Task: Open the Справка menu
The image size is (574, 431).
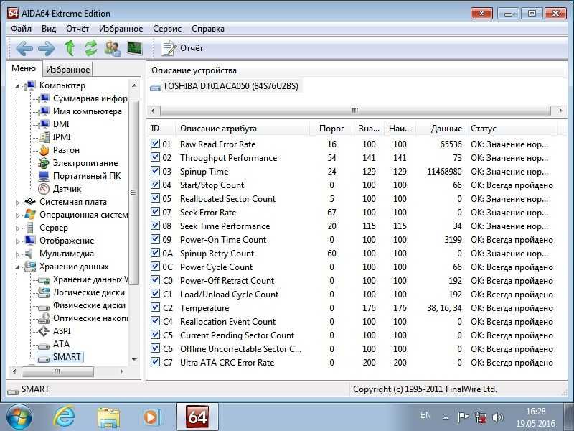Action: [208, 29]
